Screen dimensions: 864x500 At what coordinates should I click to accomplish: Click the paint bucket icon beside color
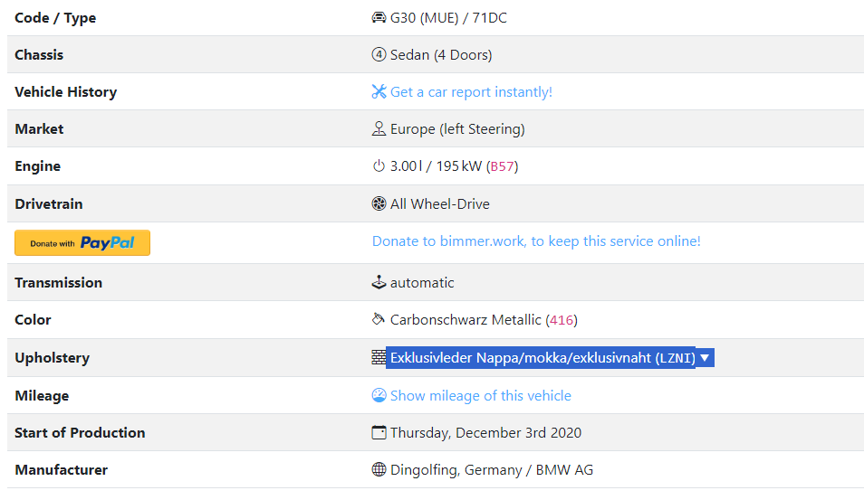[379, 320]
